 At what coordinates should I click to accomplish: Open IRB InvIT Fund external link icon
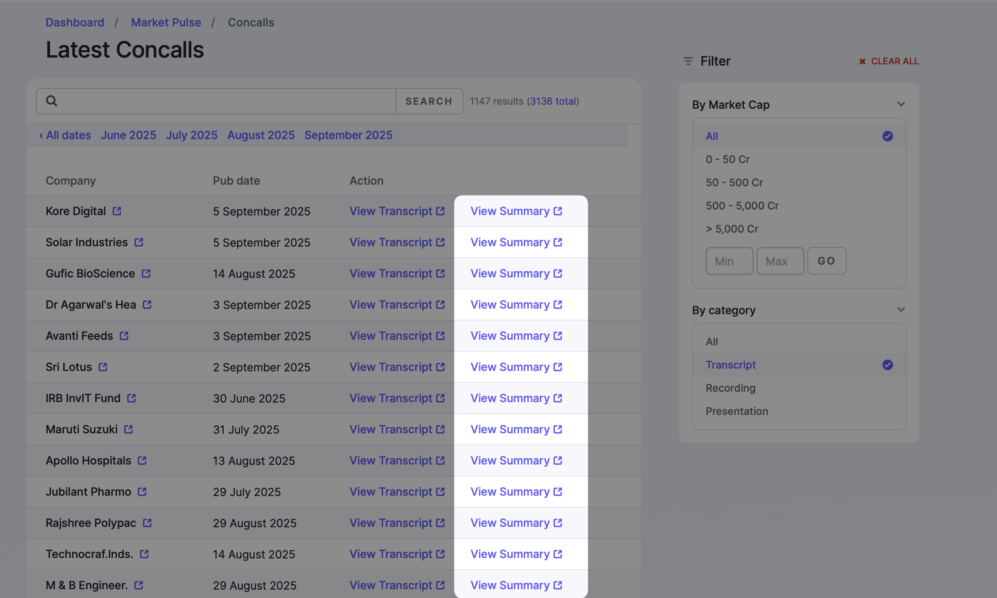click(132, 398)
